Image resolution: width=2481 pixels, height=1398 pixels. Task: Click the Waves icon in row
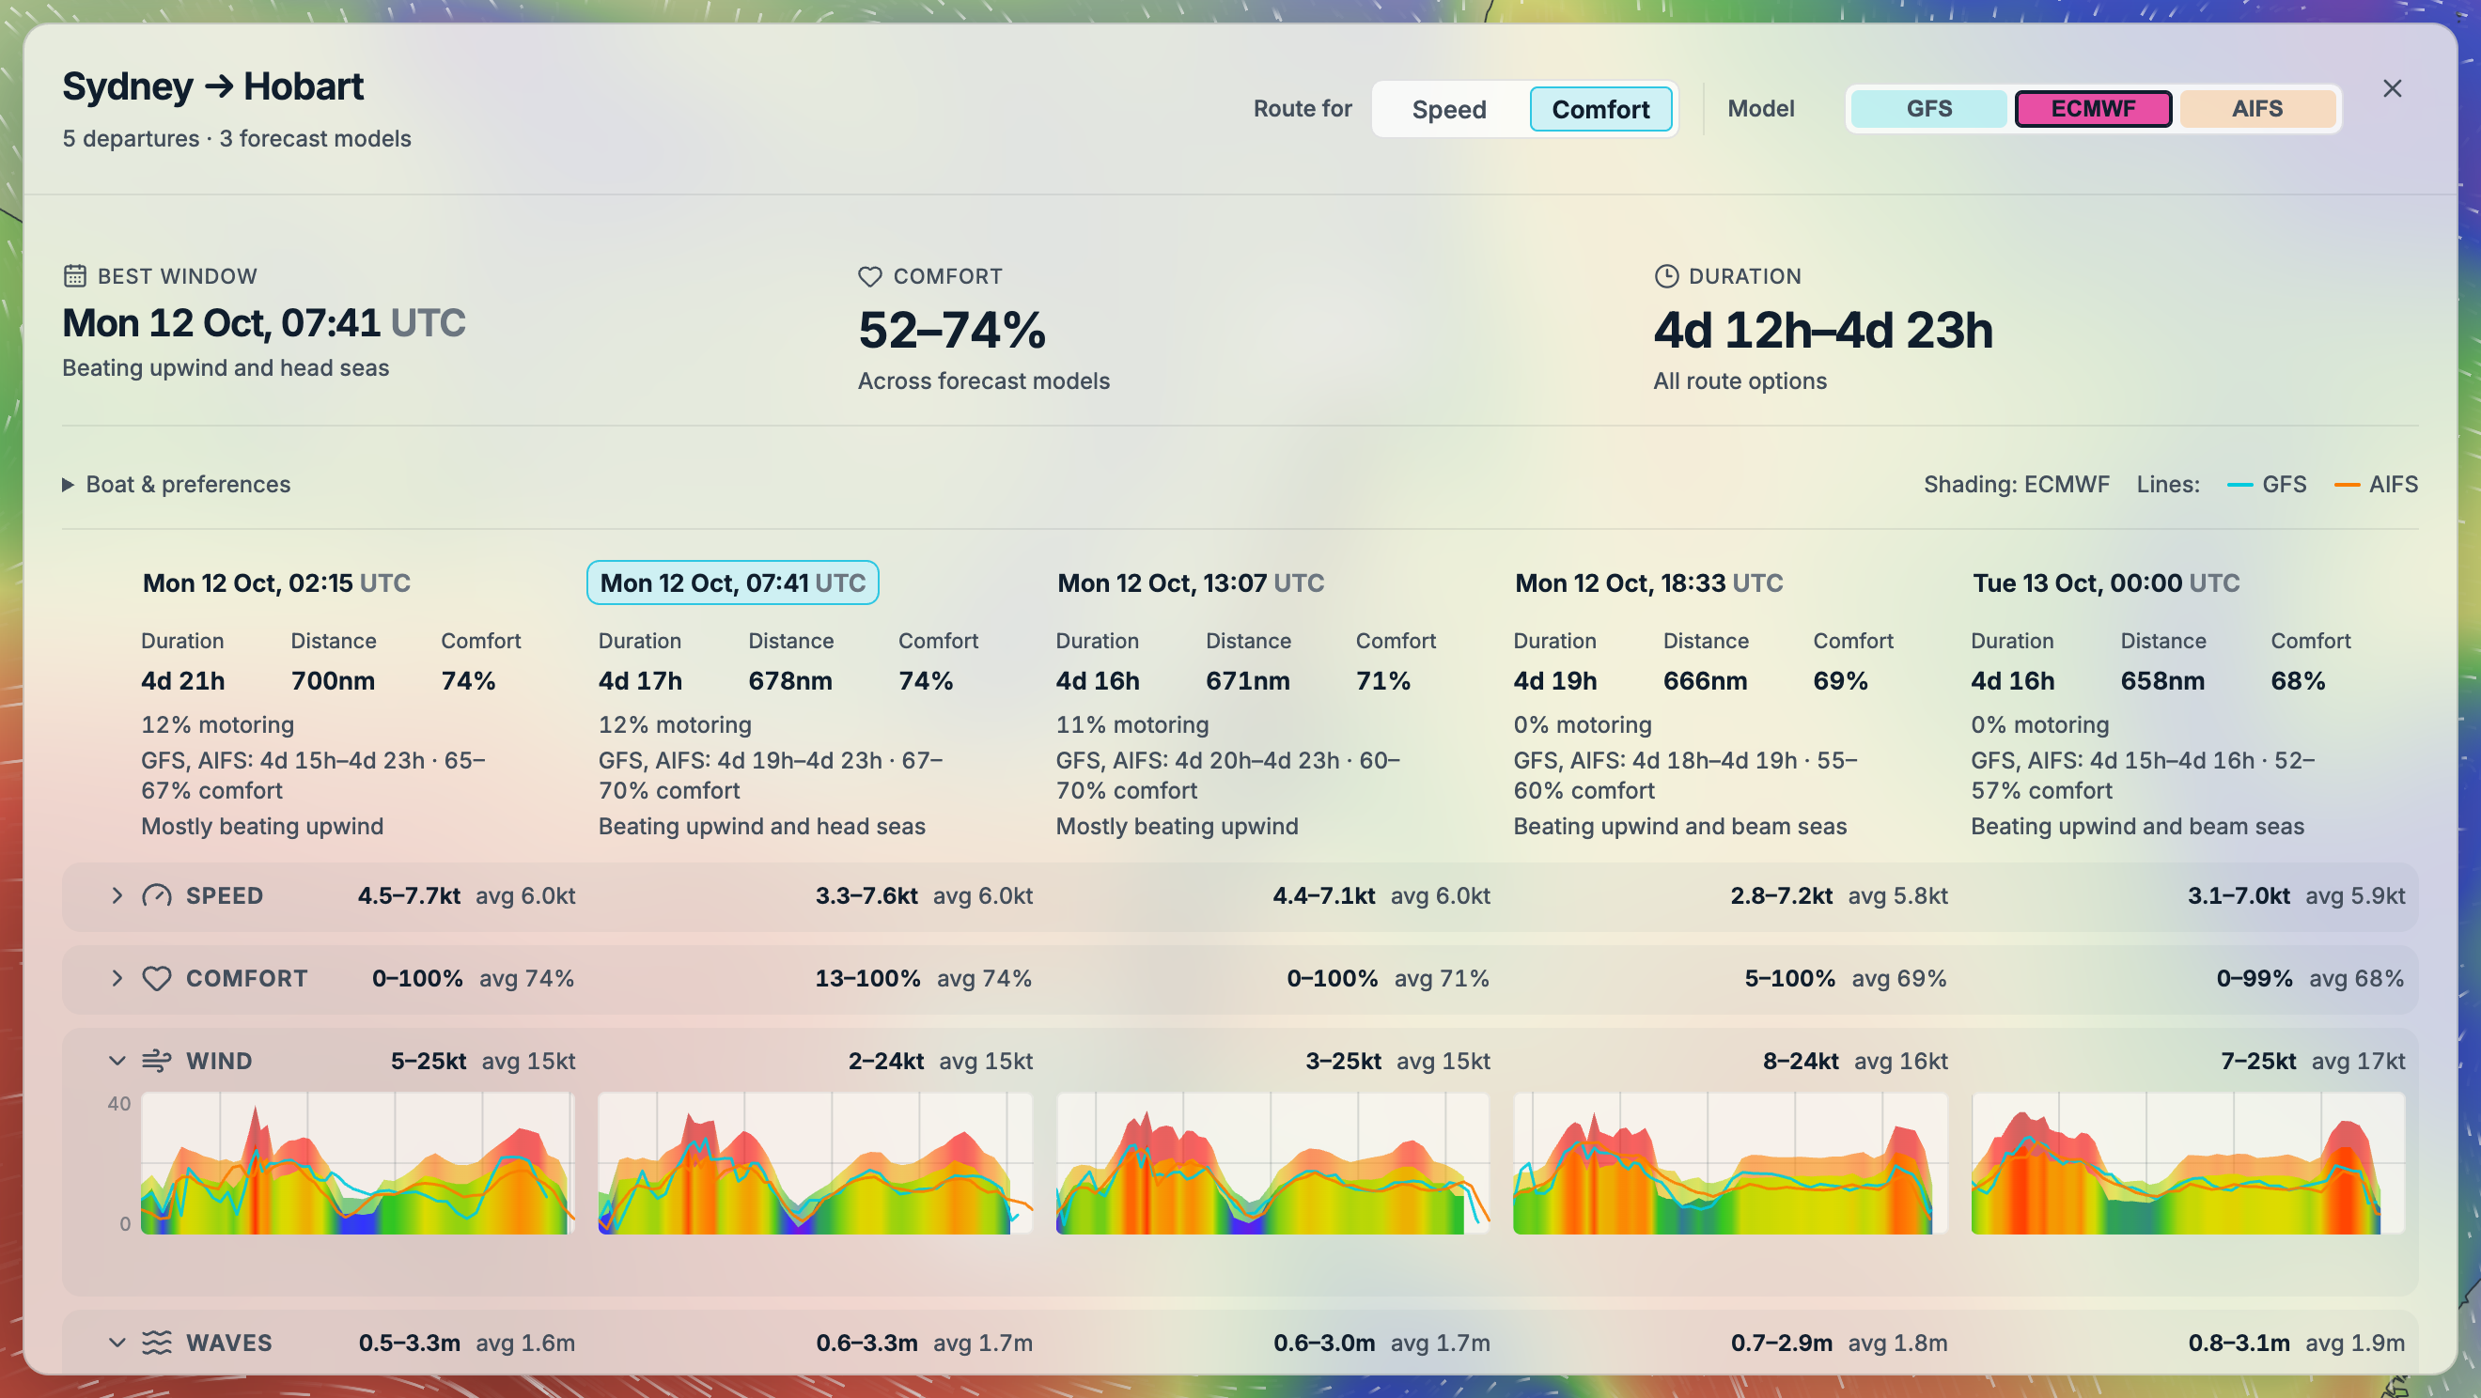click(157, 1343)
